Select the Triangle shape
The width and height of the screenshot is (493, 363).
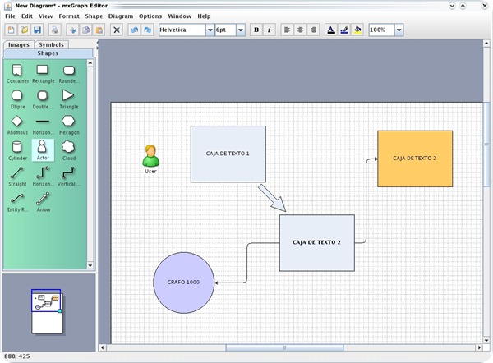[x=69, y=95]
